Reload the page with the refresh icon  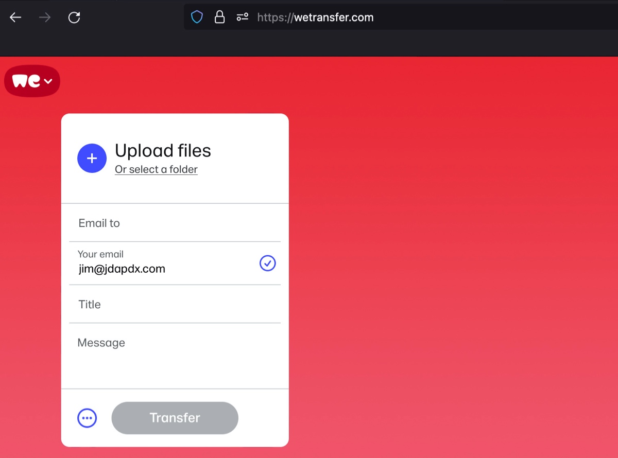(x=74, y=17)
